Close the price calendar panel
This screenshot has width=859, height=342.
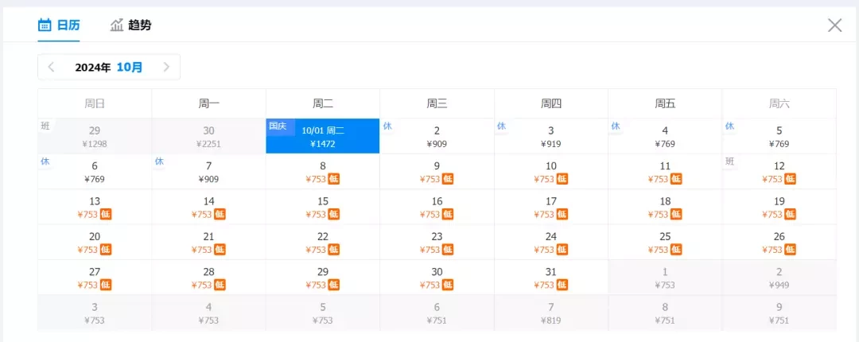click(x=834, y=25)
